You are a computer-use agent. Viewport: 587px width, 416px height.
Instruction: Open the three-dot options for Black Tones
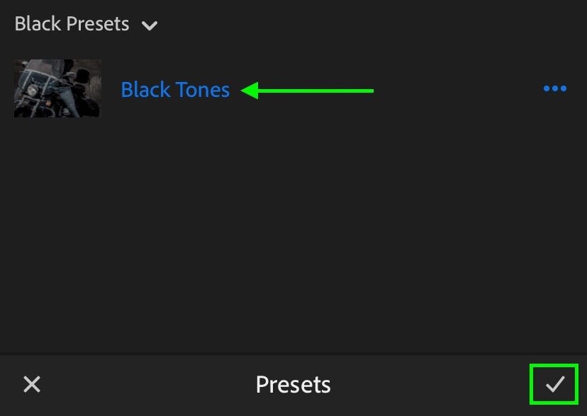(x=555, y=88)
